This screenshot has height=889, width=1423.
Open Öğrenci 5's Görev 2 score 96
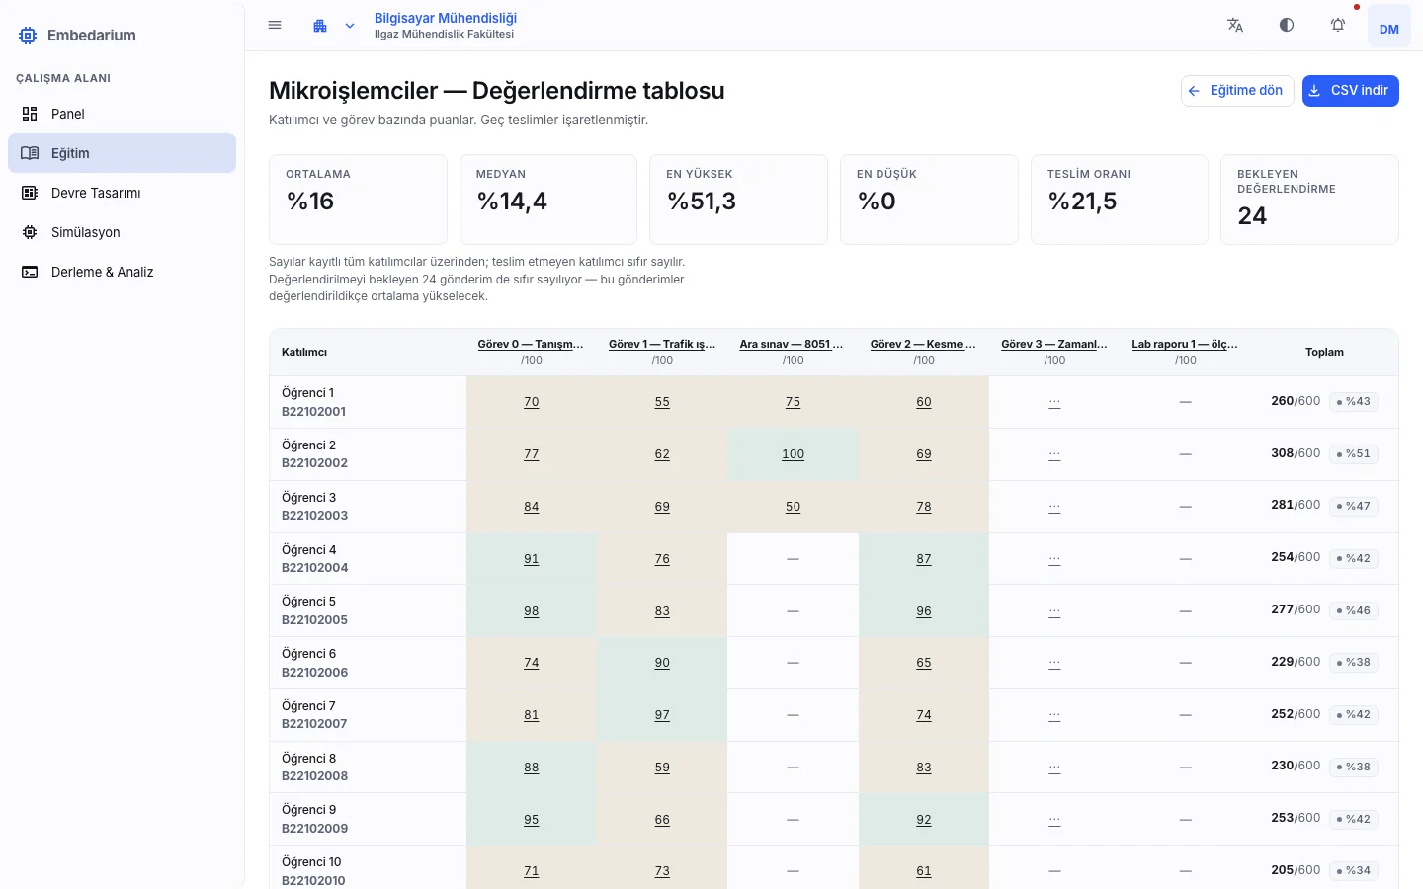coord(923,611)
